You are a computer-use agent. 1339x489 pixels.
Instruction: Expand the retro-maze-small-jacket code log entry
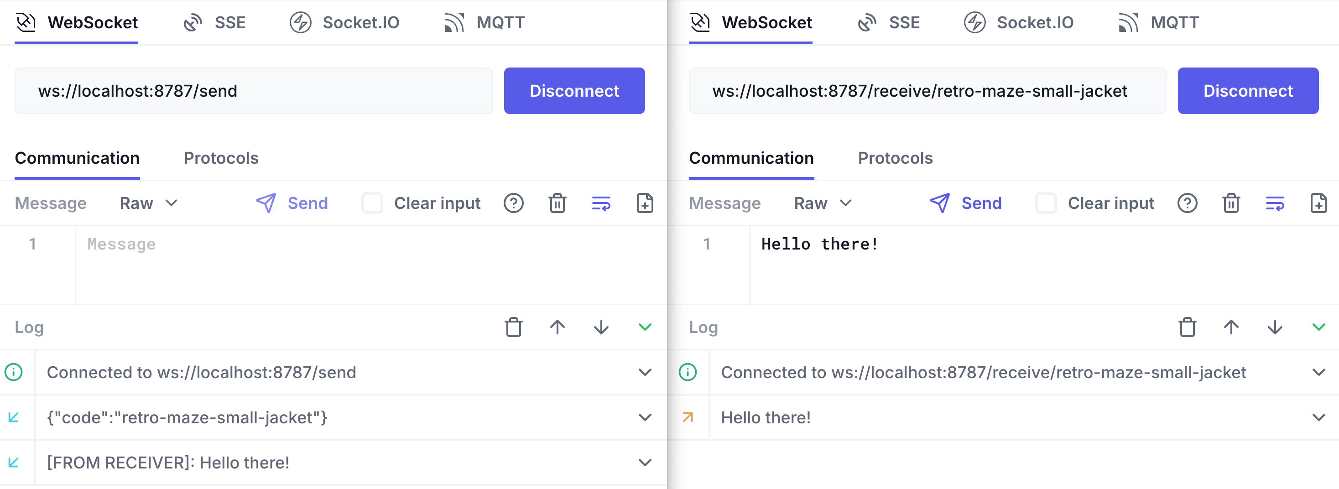tap(645, 417)
